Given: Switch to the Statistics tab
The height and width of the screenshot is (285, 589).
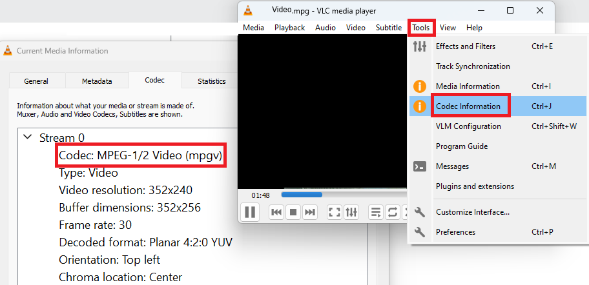Looking at the screenshot, I should (x=211, y=81).
